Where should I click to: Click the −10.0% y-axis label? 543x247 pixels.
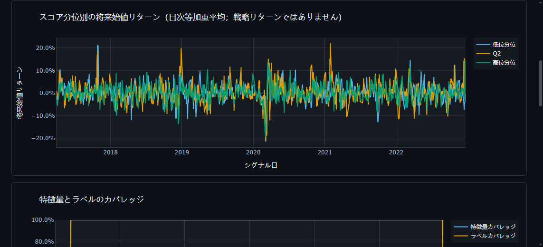tap(43, 115)
